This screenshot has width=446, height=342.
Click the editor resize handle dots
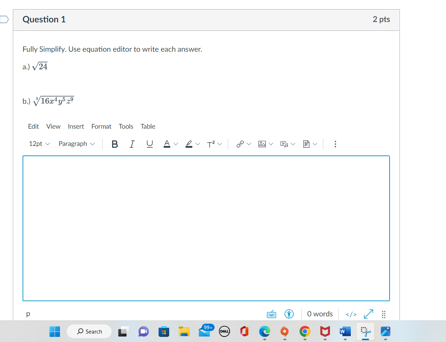(x=384, y=314)
